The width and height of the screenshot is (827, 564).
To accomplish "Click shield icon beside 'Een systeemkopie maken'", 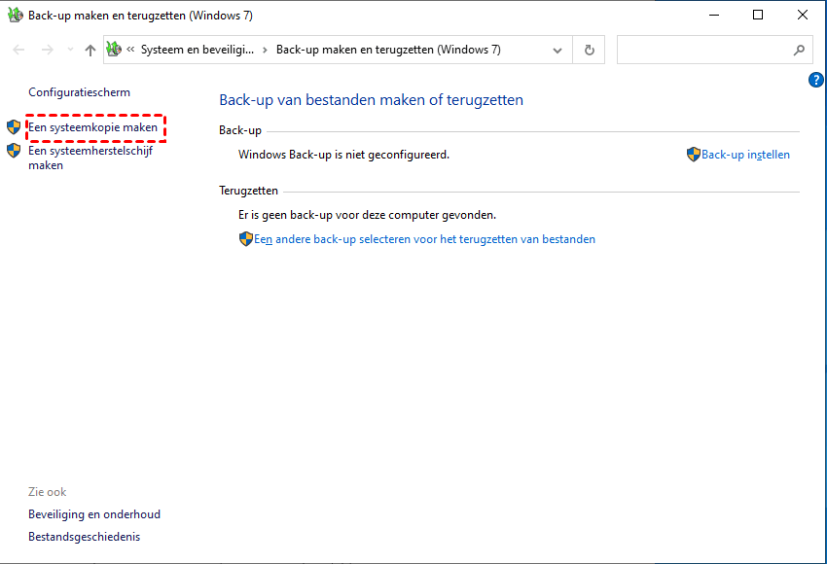I will point(14,127).
